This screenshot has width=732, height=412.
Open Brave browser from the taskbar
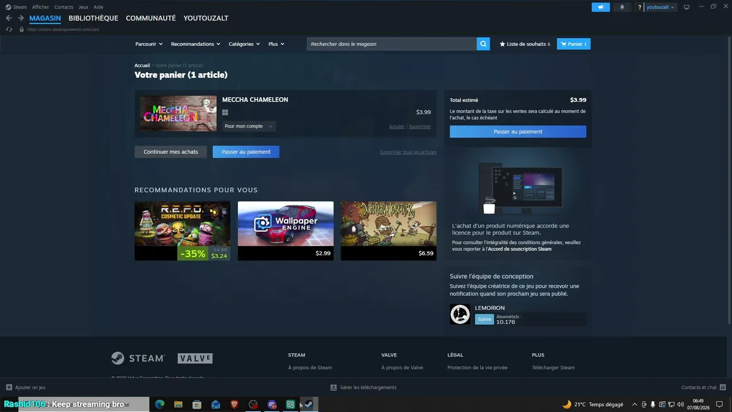pyautogui.click(x=234, y=405)
